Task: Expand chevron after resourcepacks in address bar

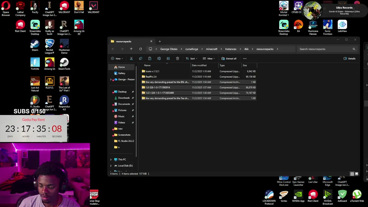Action: (277, 49)
